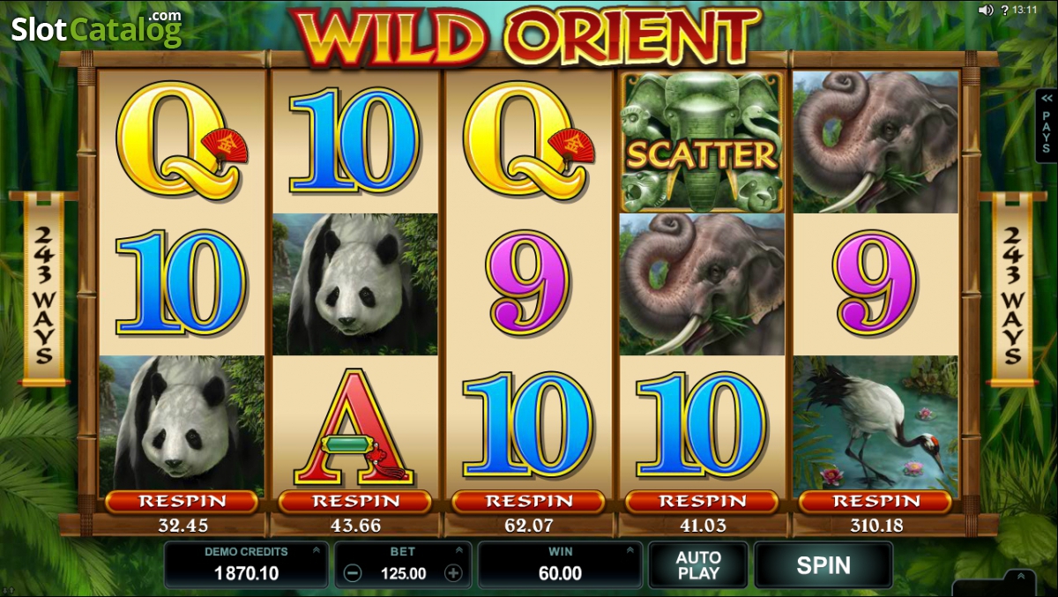Expand the Win panel chevron
The height and width of the screenshot is (597, 1058).
click(x=630, y=550)
